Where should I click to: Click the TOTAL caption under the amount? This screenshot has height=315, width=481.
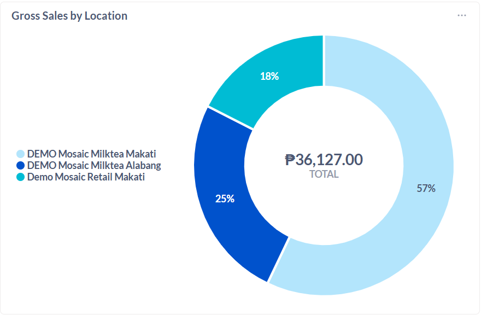click(324, 174)
